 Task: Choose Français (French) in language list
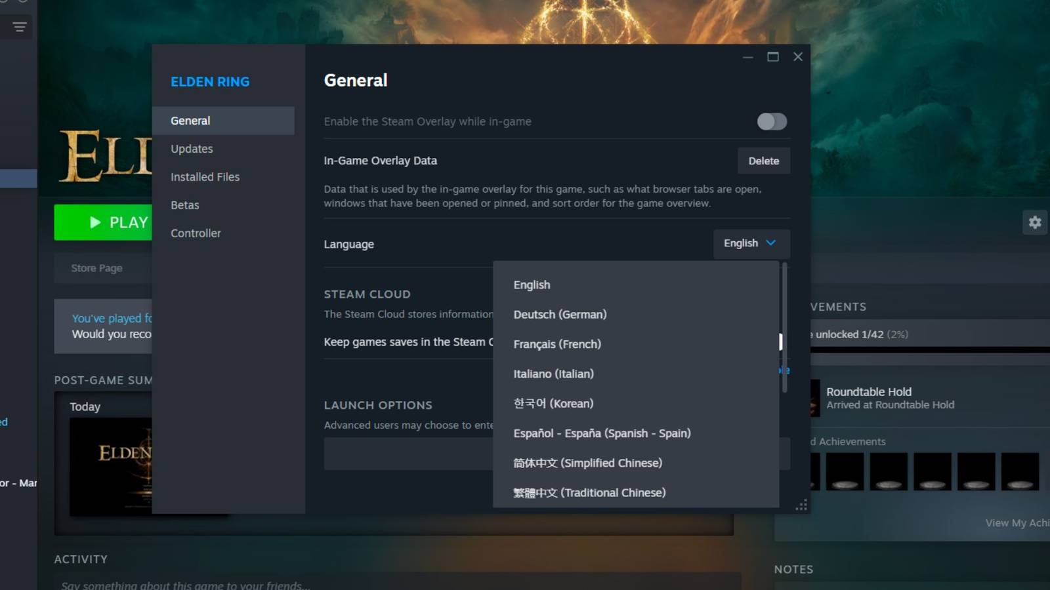(x=557, y=344)
